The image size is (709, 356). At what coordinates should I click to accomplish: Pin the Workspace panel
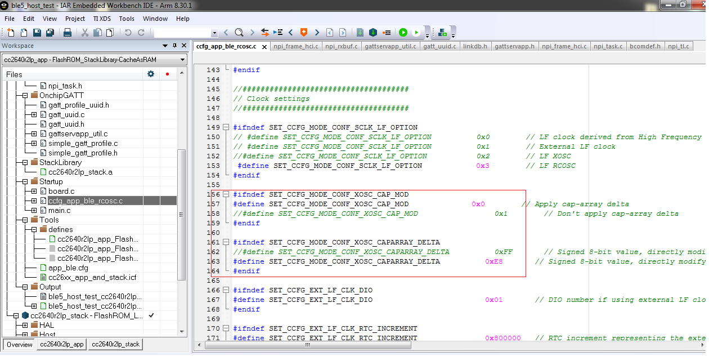click(x=175, y=46)
